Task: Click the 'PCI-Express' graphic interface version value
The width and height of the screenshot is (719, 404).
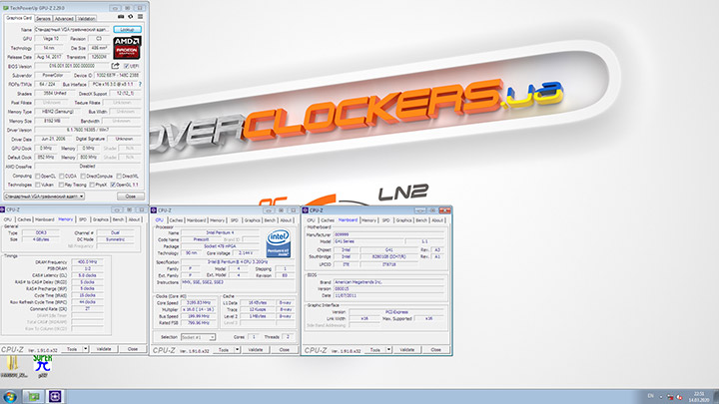Action: tap(396, 312)
